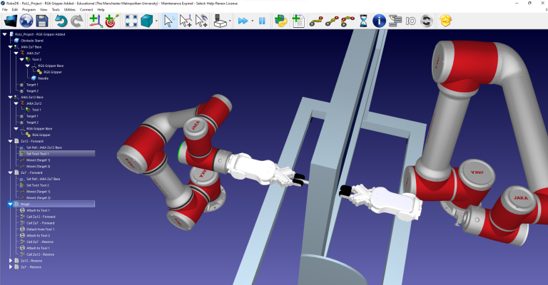Open dropdown arrow beside the cube view icon
The image size is (548, 285).
(156, 21)
